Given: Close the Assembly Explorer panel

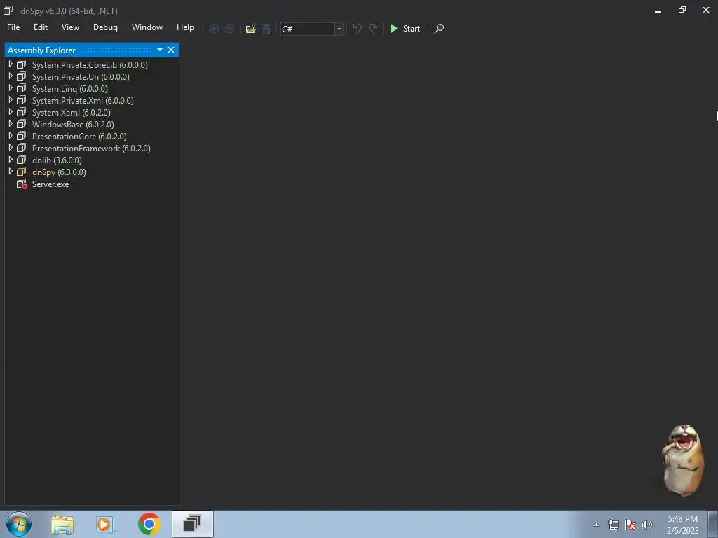Looking at the screenshot, I should coord(171,50).
